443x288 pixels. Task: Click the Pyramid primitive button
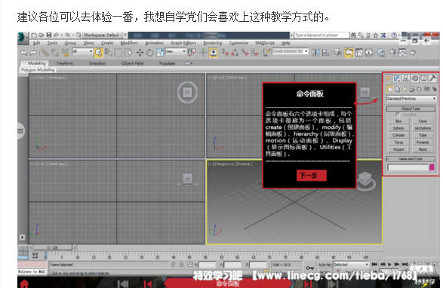coord(423,142)
